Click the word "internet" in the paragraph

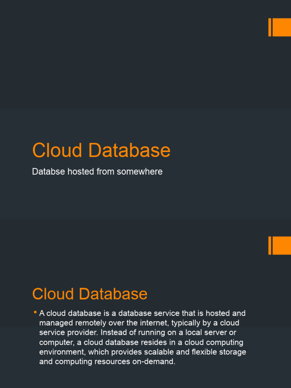[146, 323]
